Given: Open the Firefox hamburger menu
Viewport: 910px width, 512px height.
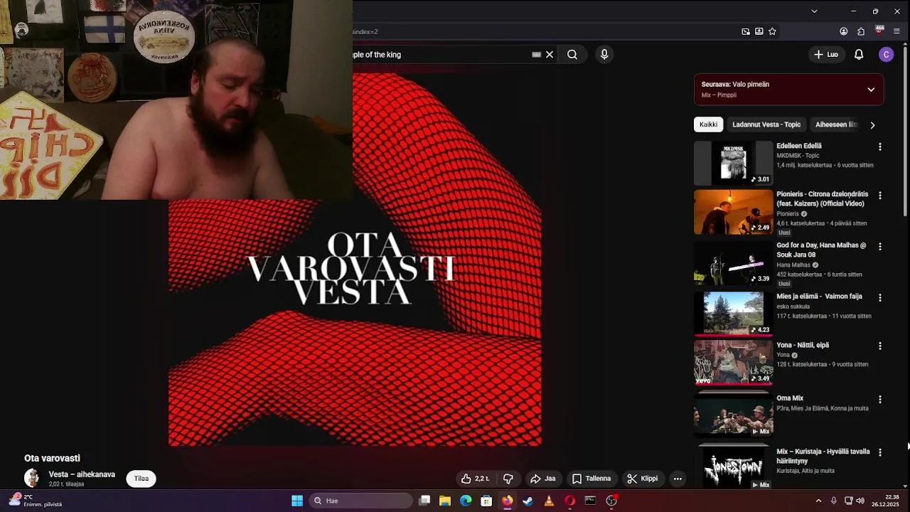Looking at the screenshot, I should pyautogui.click(x=896, y=31).
